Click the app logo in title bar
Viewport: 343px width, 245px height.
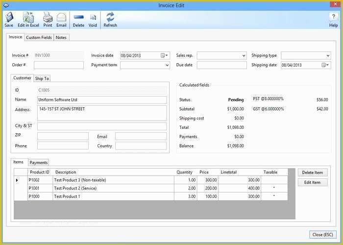(6, 5)
